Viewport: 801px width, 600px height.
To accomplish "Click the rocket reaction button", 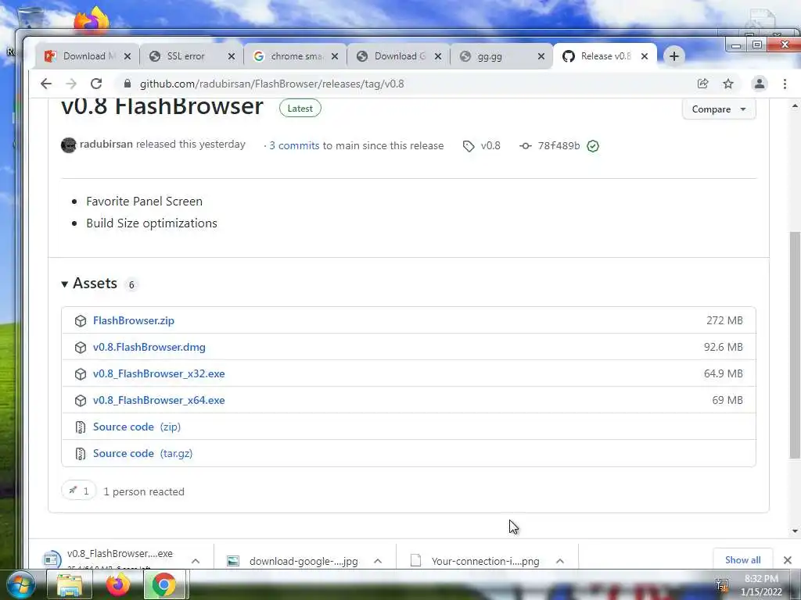I will coord(79,491).
